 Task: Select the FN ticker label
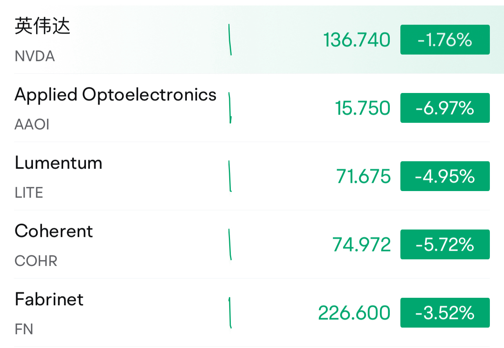(x=24, y=330)
